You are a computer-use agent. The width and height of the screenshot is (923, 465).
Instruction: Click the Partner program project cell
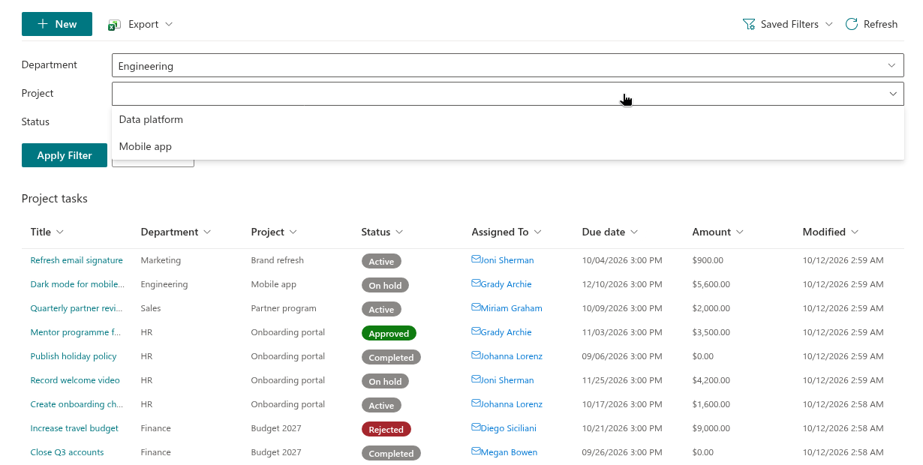pyautogui.click(x=284, y=308)
